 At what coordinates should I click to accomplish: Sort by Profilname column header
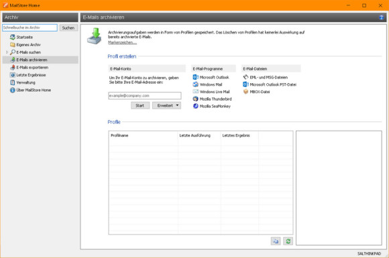119,135
